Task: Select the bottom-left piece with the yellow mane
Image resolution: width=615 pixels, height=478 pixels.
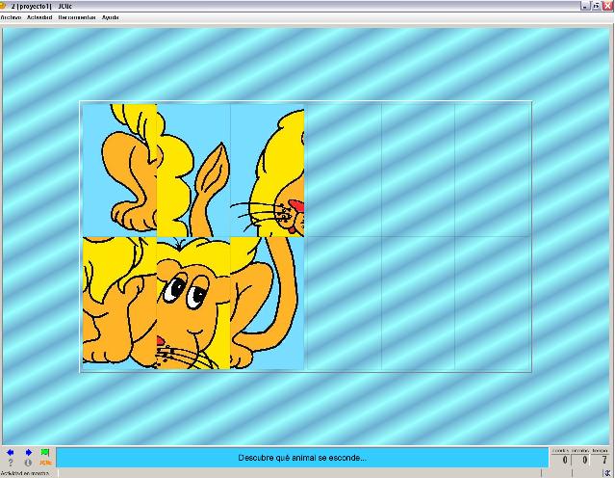Action: point(119,303)
